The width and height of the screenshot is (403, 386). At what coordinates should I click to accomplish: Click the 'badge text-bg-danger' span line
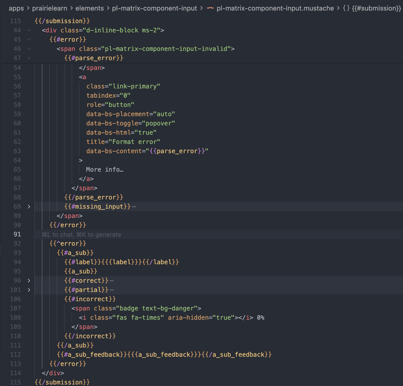[136, 308]
